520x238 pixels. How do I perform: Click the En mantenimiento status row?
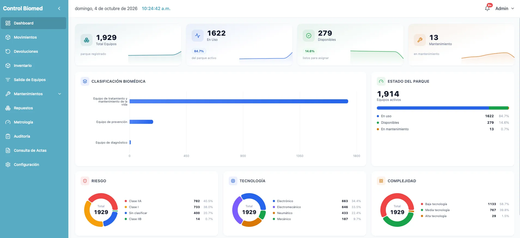point(443,129)
